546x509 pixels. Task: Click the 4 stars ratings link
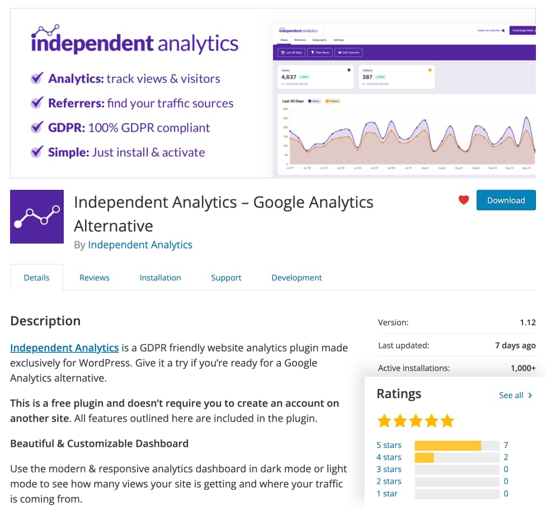(389, 457)
